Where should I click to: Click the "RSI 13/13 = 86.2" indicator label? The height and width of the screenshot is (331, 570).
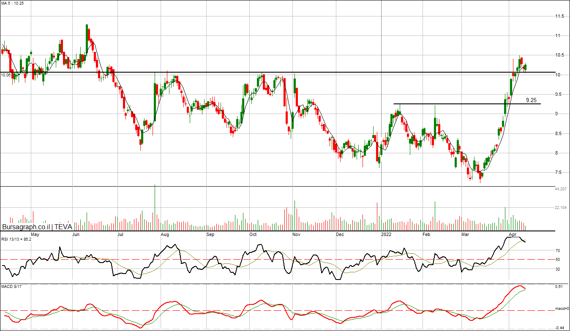16,240
